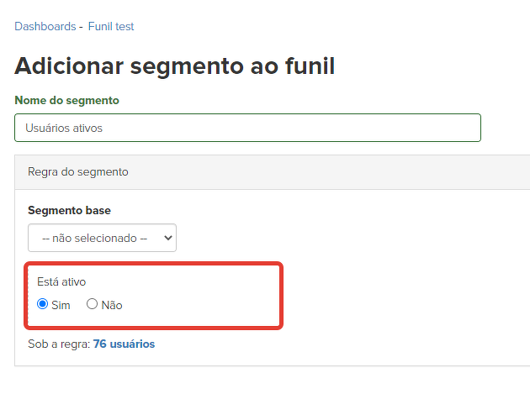The height and width of the screenshot is (394, 530).
Task: Click the dash separator between breadcrumbs
Action: (x=81, y=27)
